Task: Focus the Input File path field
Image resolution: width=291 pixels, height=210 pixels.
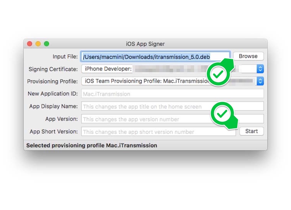Action: click(x=155, y=57)
